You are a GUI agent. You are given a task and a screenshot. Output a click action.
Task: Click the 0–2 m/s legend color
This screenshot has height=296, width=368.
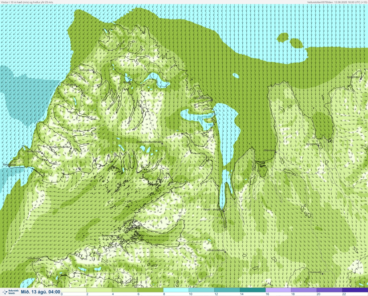click(74, 290)
